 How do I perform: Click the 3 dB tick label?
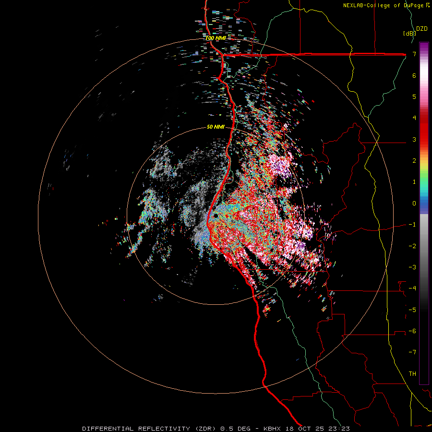click(x=414, y=139)
